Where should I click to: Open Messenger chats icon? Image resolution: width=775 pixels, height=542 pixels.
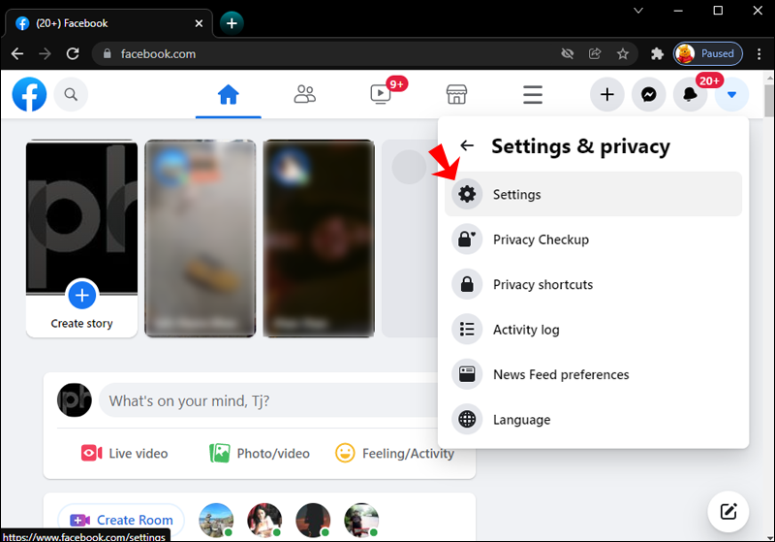pos(649,94)
